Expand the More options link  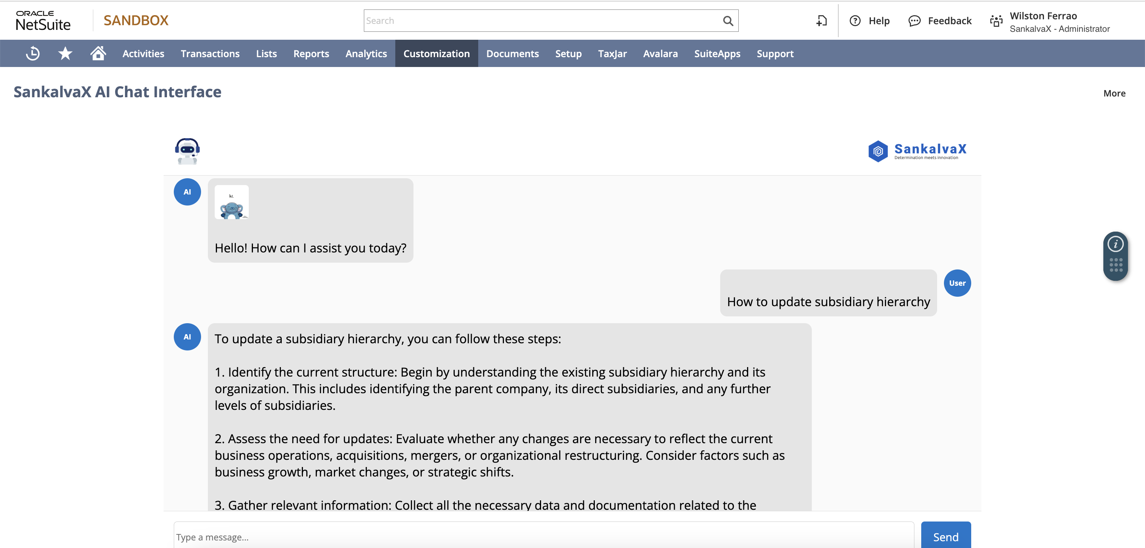pyautogui.click(x=1114, y=93)
